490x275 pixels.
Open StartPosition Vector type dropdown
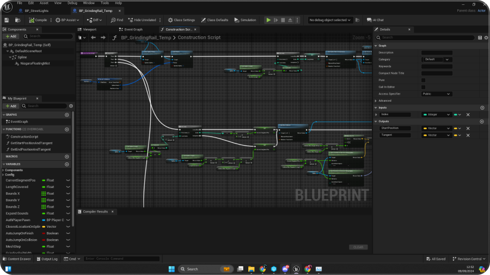pos(437,128)
